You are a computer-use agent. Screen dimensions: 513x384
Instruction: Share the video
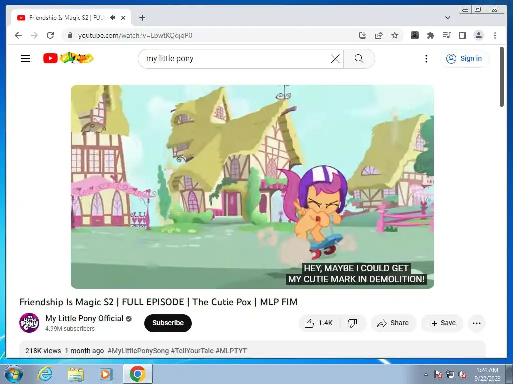[393, 323]
